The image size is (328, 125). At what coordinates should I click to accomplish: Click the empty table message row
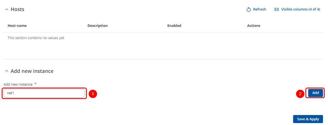tap(36, 38)
